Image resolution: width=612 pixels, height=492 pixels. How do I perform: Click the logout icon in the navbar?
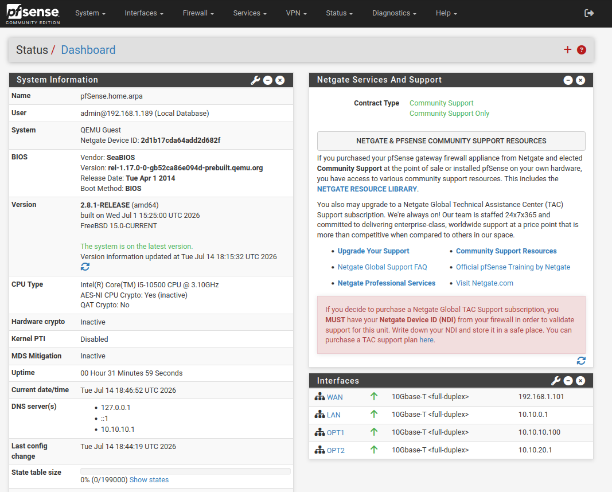(589, 13)
